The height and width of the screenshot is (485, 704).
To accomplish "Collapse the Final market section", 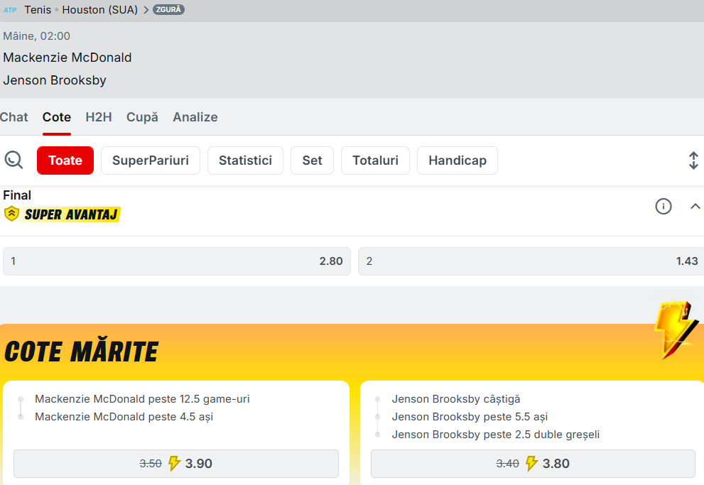I will [695, 207].
